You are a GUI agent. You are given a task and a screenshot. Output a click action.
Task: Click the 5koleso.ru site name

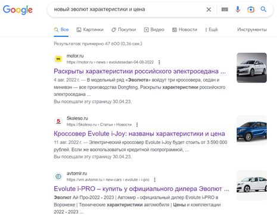[x=77, y=118]
